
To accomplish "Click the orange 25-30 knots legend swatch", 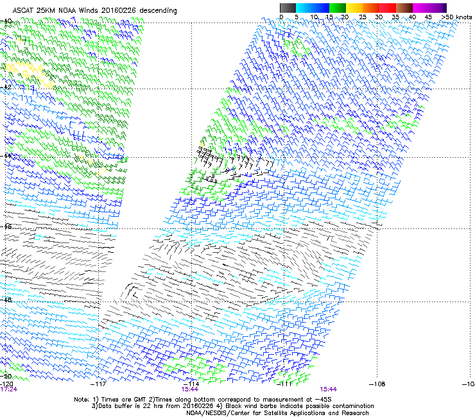I will tap(371, 8).
